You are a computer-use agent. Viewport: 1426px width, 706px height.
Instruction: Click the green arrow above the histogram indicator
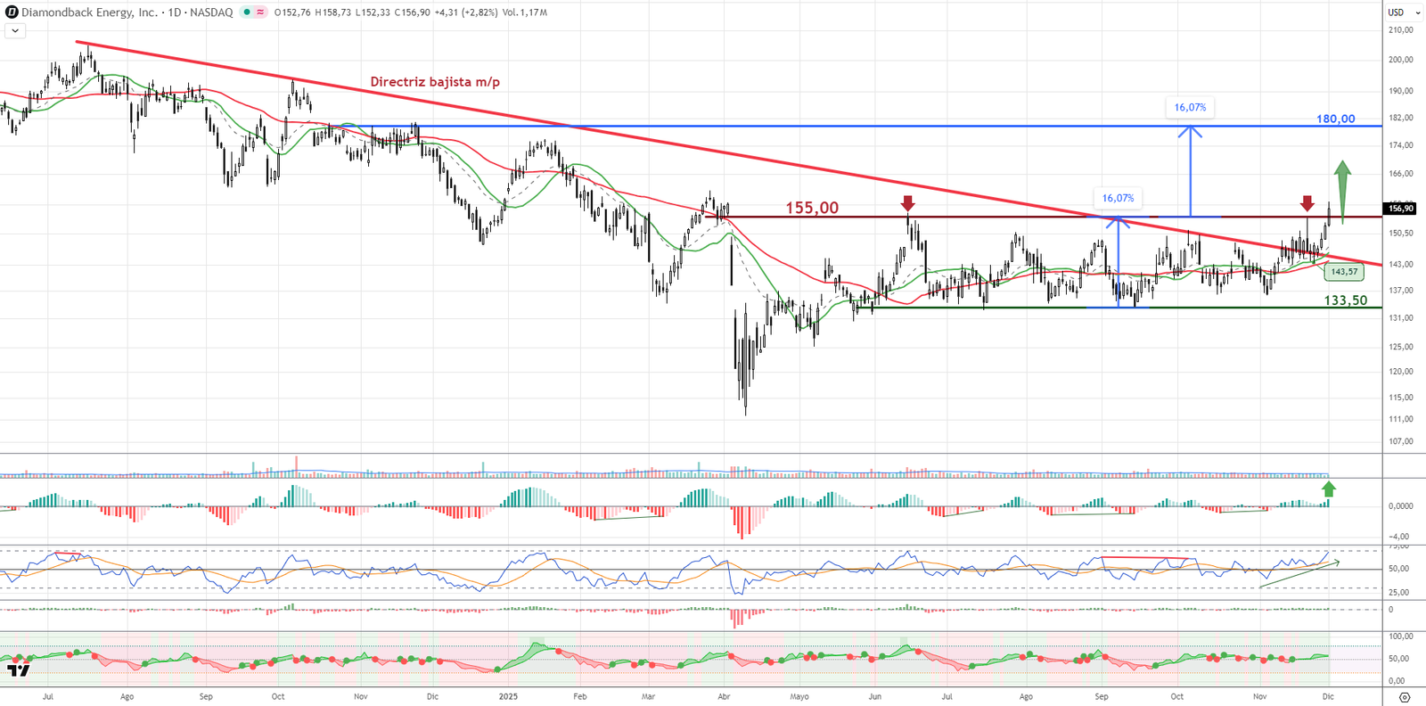pyautogui.click(x=1329, y=488)
